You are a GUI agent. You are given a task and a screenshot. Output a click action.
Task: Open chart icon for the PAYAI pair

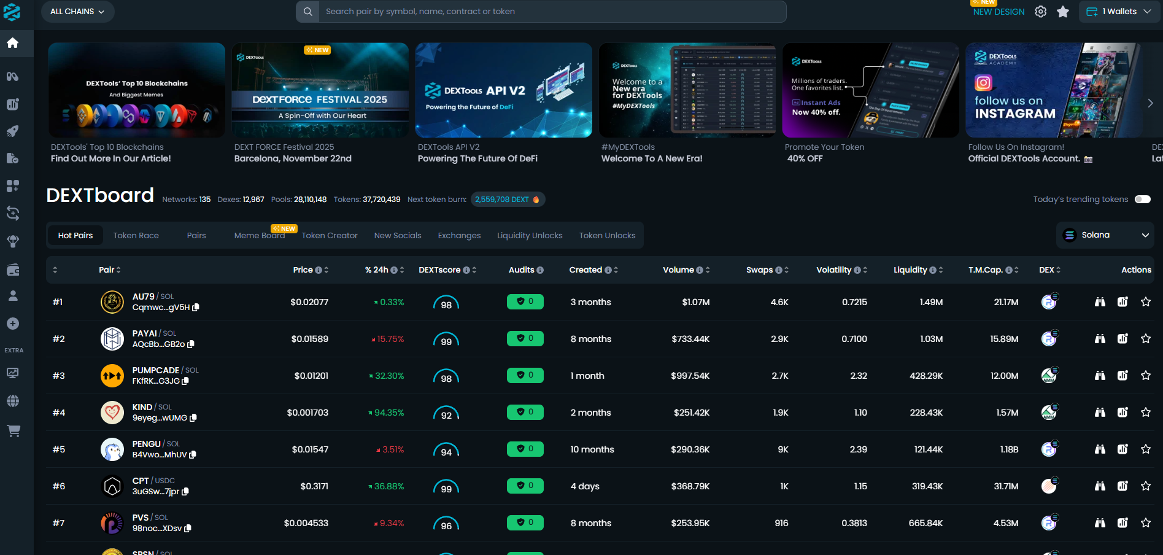point(1122,339)
